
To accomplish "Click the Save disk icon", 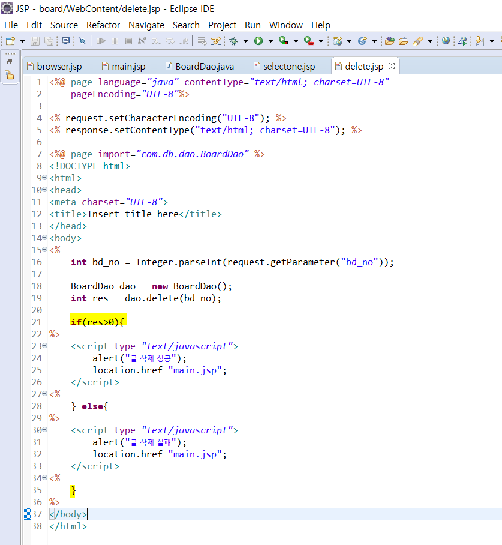I will 35,41.
